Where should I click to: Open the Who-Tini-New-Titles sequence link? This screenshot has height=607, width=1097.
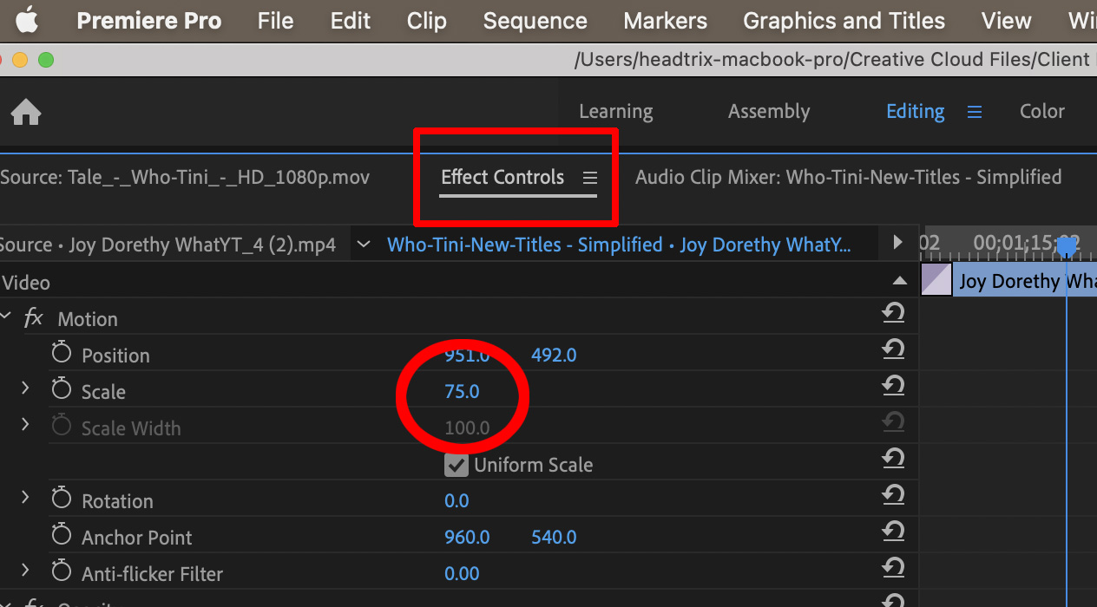click(512, 245)
